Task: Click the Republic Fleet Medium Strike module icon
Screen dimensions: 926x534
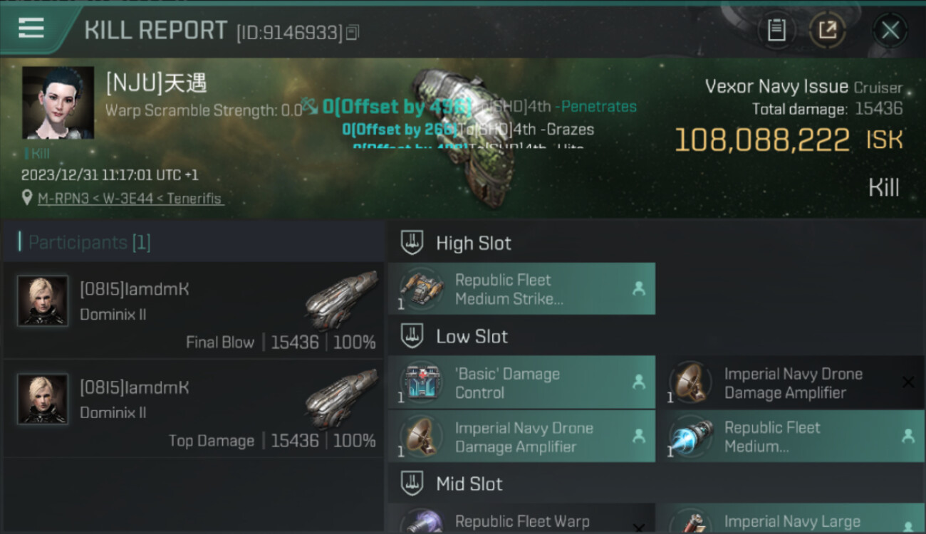Action: (421, 289)
